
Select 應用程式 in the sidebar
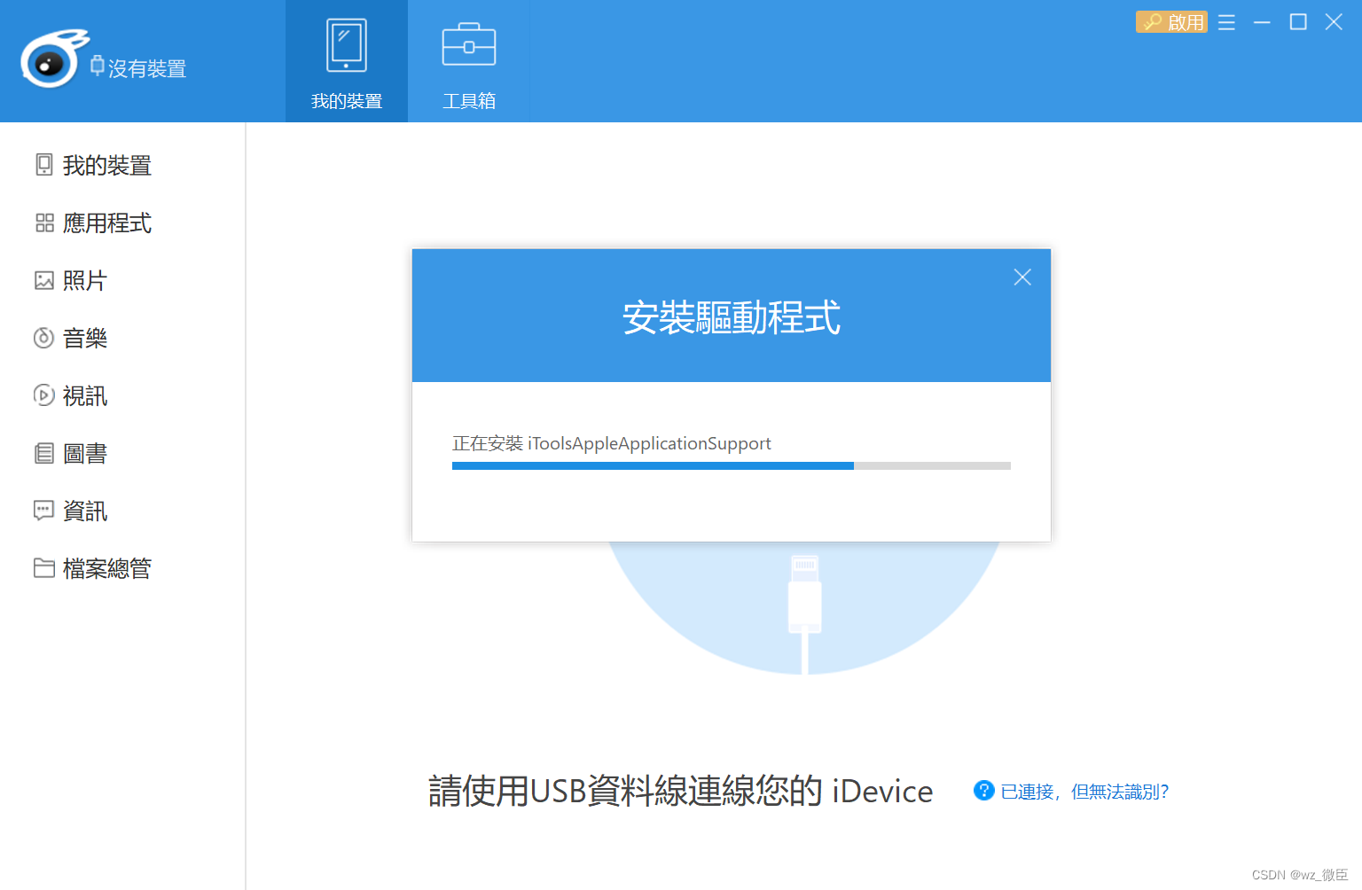click(x=122, y=222)
